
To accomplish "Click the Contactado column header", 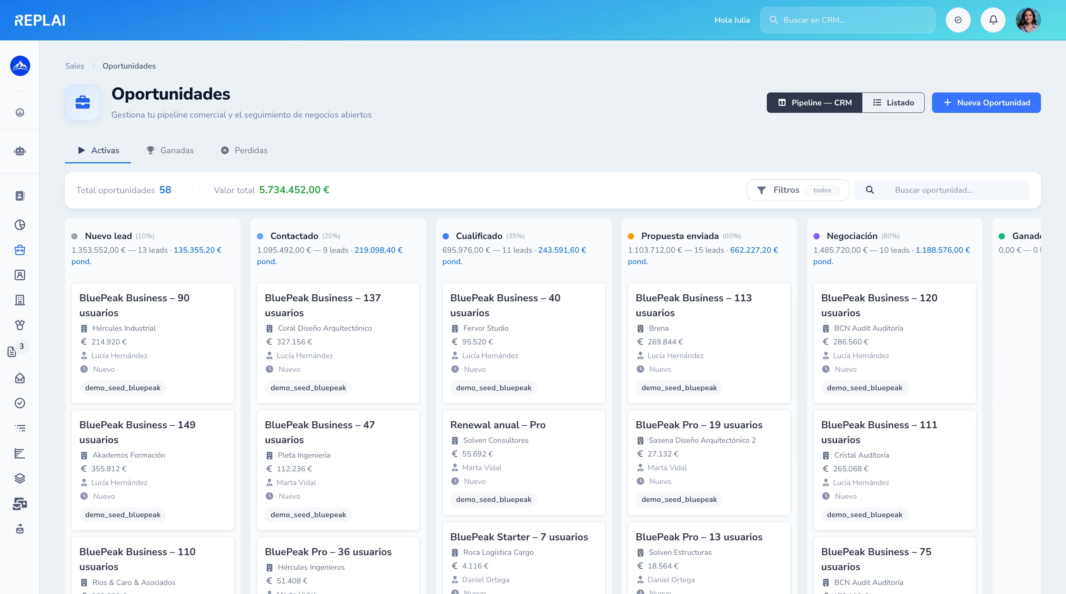I will click(x=294, y=236).
